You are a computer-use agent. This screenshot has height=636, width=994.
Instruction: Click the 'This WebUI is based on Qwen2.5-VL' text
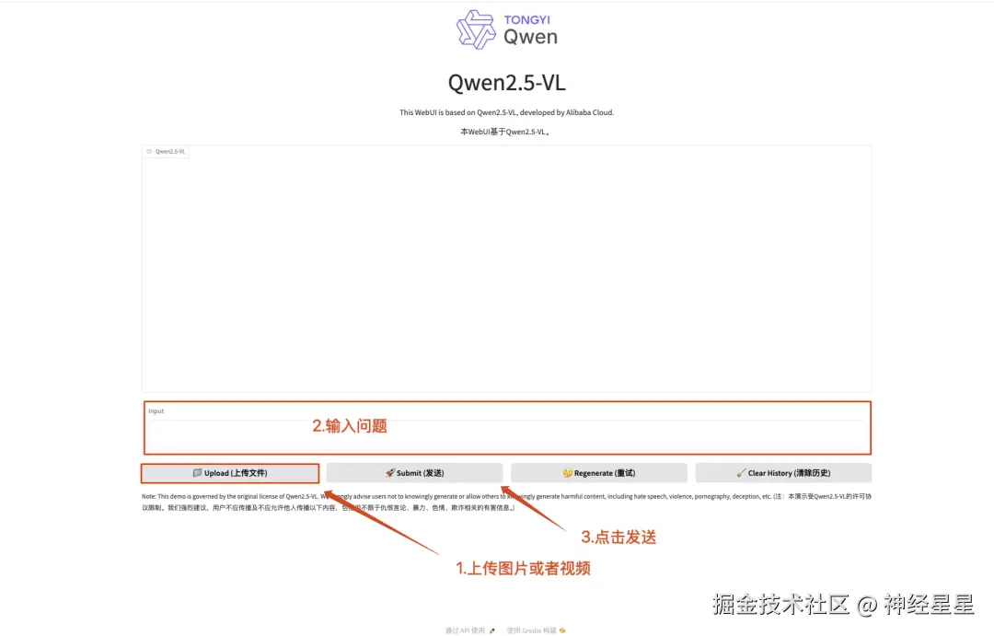tap(506, 112)
